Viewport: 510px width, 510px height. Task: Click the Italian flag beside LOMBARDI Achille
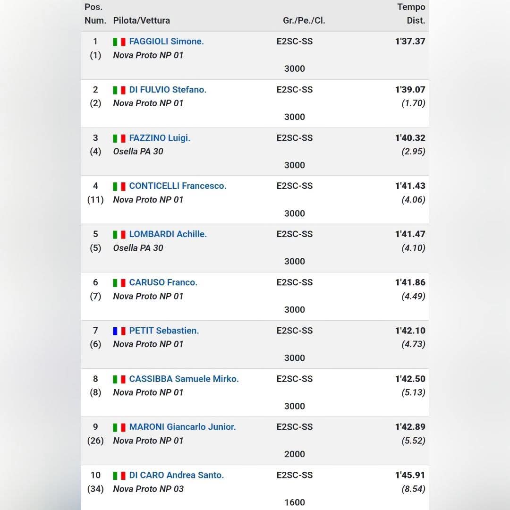(x=119, y=235)
